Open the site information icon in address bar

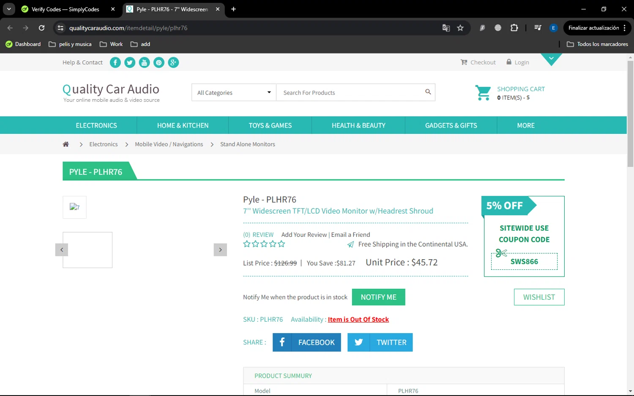tap(60, 28)
